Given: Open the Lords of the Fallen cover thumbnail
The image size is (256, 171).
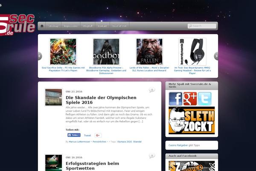Looking at the screenshot, I should 149,52.
